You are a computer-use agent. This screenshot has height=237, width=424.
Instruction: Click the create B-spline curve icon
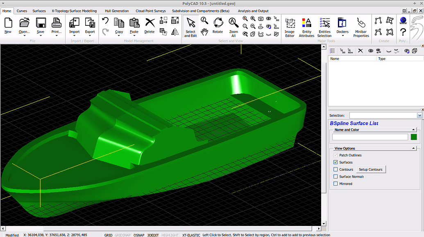tap(378, 32)
